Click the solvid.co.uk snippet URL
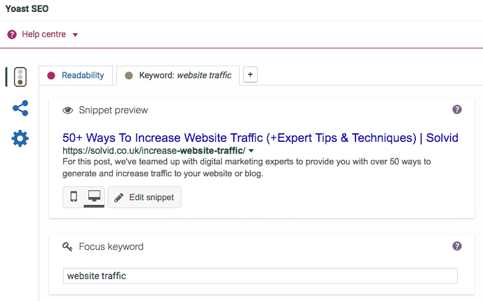Viewport: 483px width, 301px height. [x=154, y=150]
